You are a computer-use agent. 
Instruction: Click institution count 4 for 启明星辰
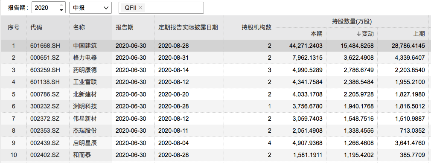click(x=270, y=143)
